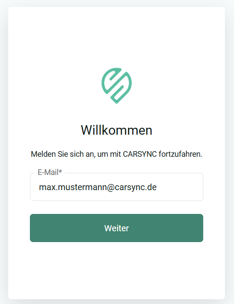Screen dimensions: 234x304
Task: Click the Willkommen heading
Action: [117, 130]
